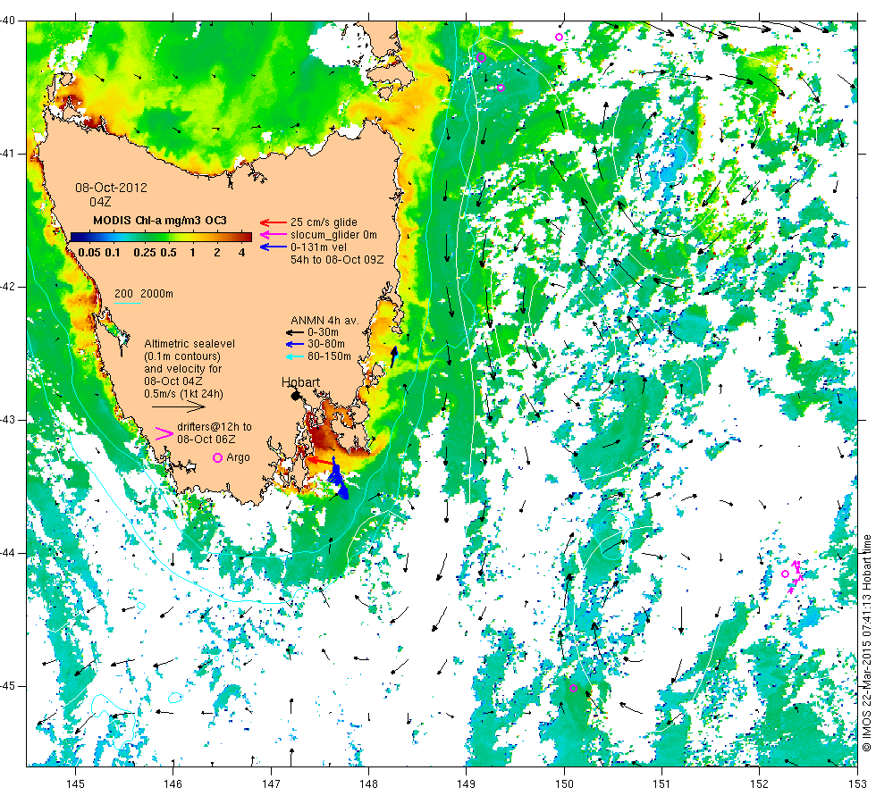Select Argo float circle near 152.3E, 44.2S
The image size is (876, 804).
(785, 574)
